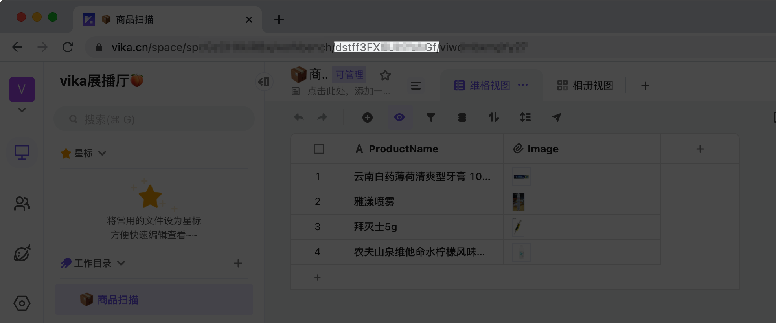Screen dimensions: 776x323
Task: Expand the space switcher chevron under avatar
Action: (x=22, y=110)
